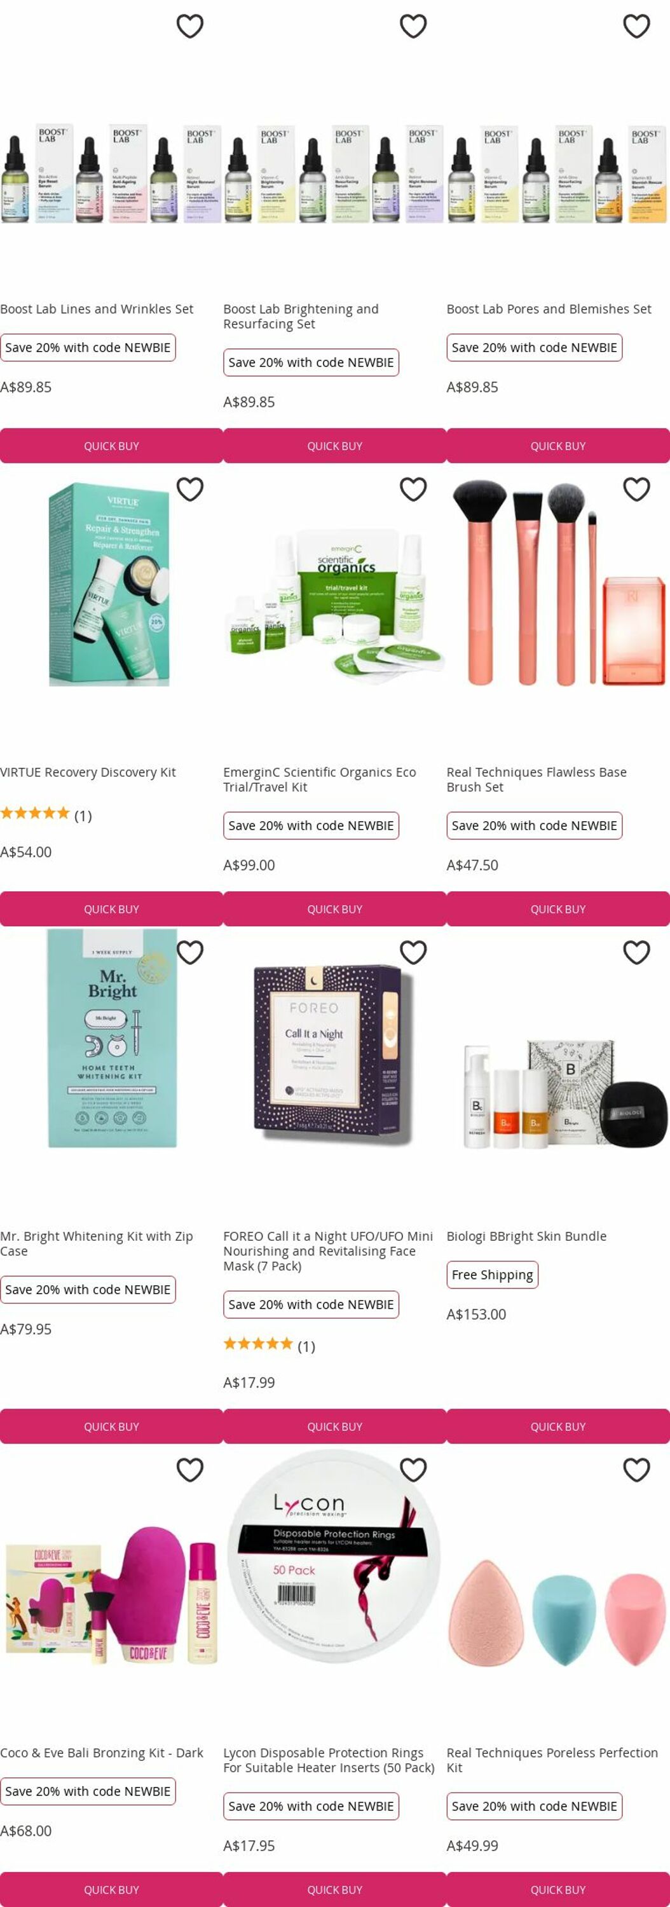Wishlist the Coco & Eve Bali Bronzing Kit
Image resolution: width=670 pixels, height=1907 pixels.
pyautogui.click(x=190, y=1470)
